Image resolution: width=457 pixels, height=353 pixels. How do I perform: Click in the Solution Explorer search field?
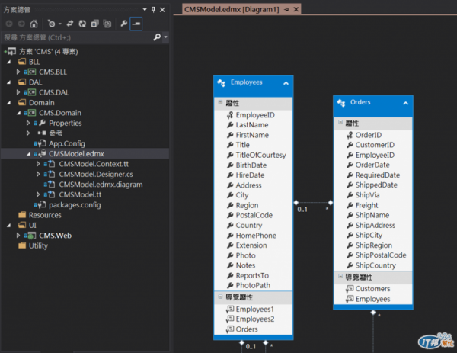tap(77, 37)
